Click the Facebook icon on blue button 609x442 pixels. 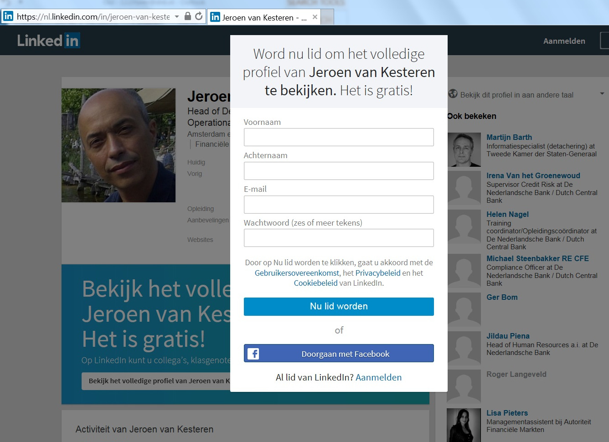pyautogui.click(x=253, y=354)
